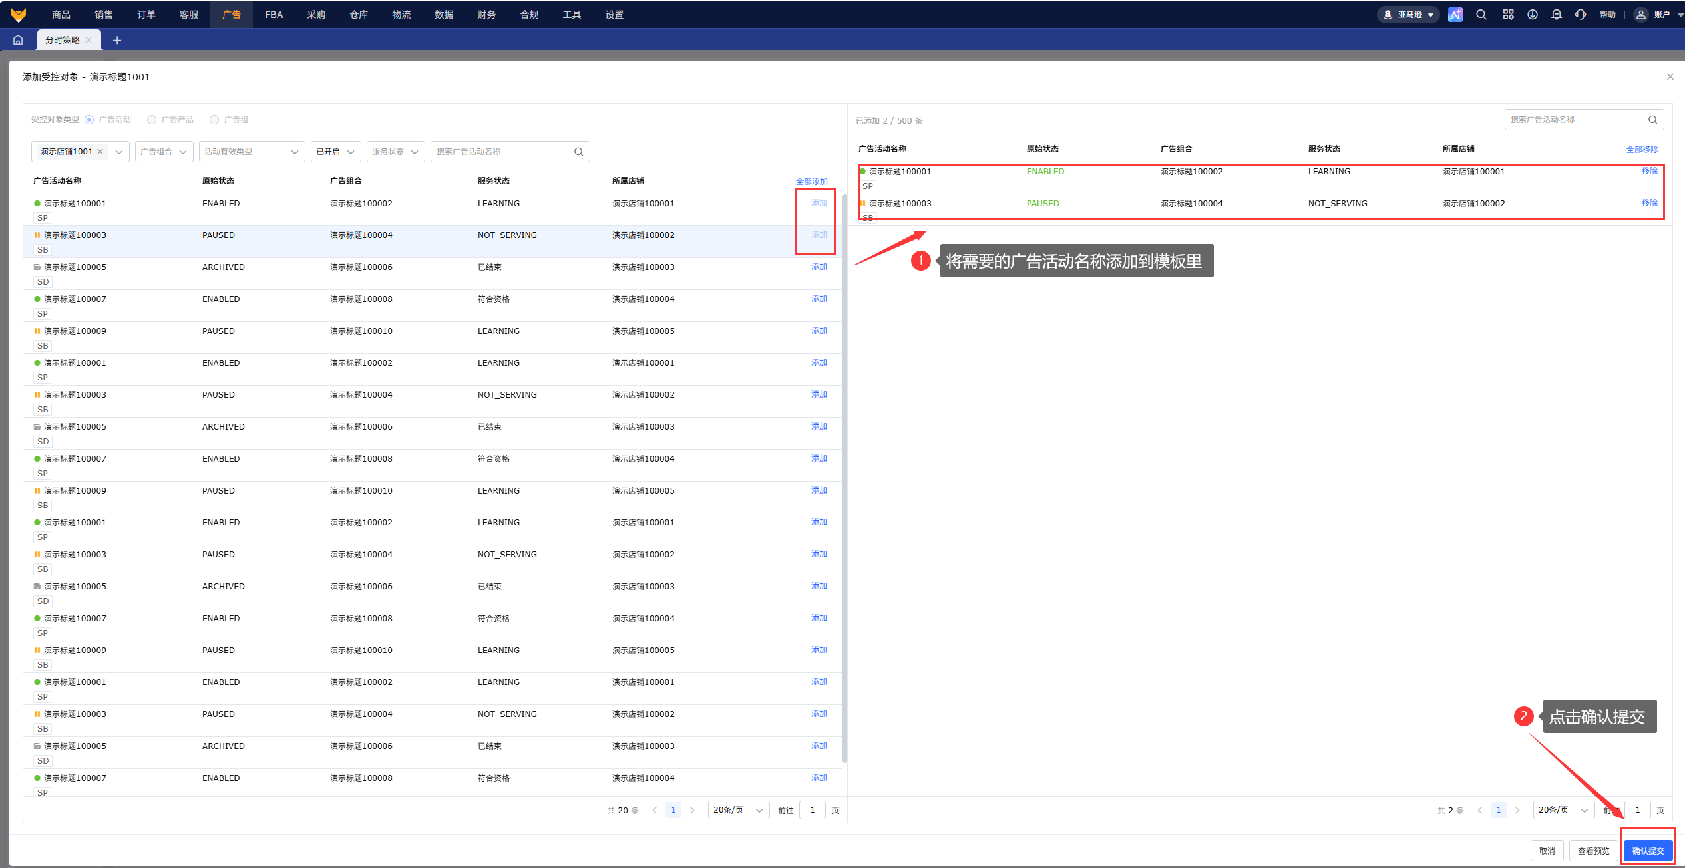Click the 全部添加 link
This screenshot has width=1685, height=868.
[812, 181]
